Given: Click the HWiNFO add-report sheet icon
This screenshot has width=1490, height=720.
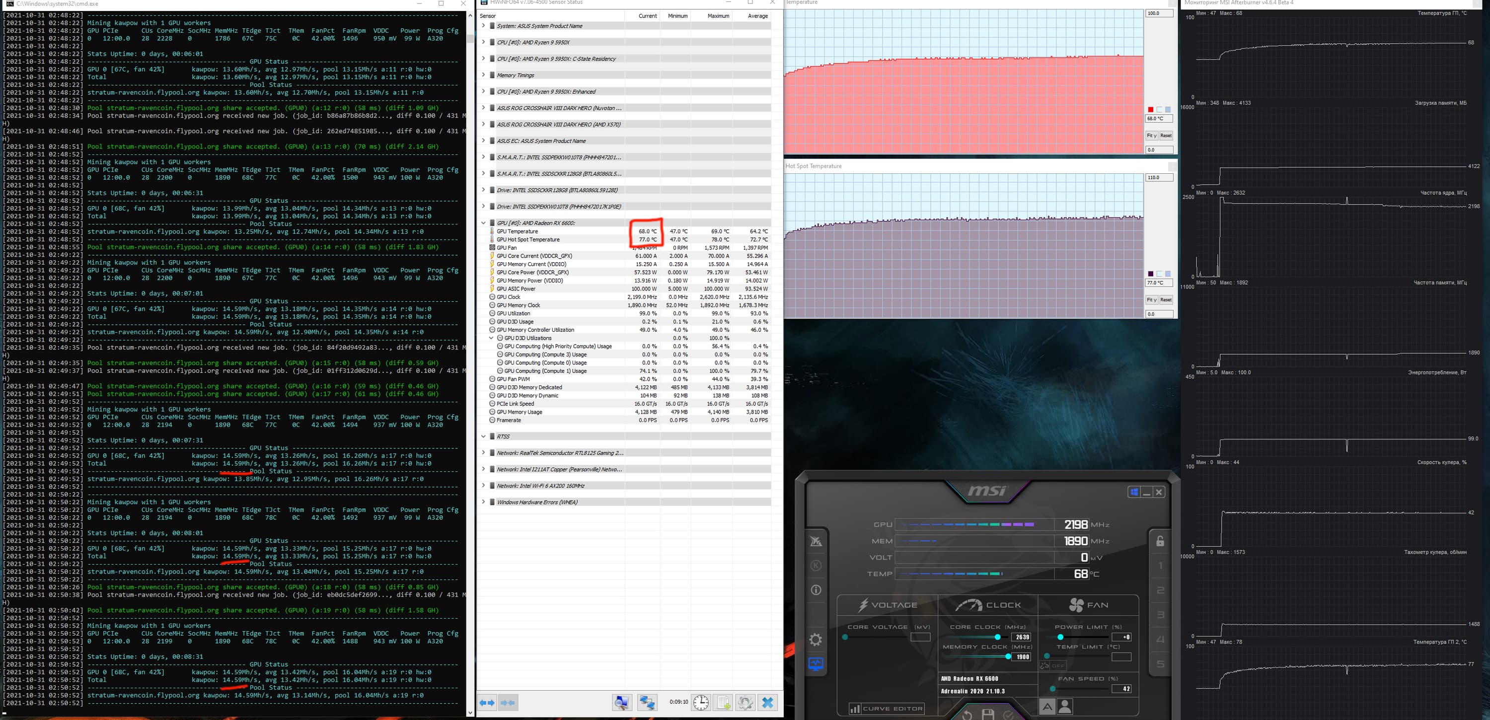Looking at the screenshot, I should point(723,703).
